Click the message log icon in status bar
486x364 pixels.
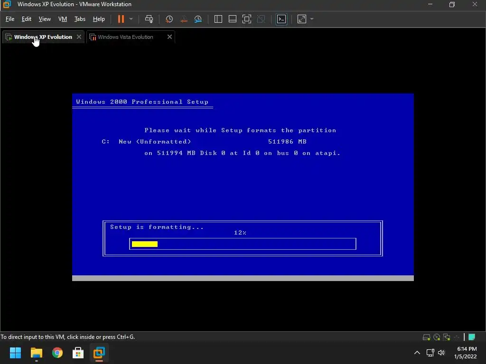tap(472, 337)
